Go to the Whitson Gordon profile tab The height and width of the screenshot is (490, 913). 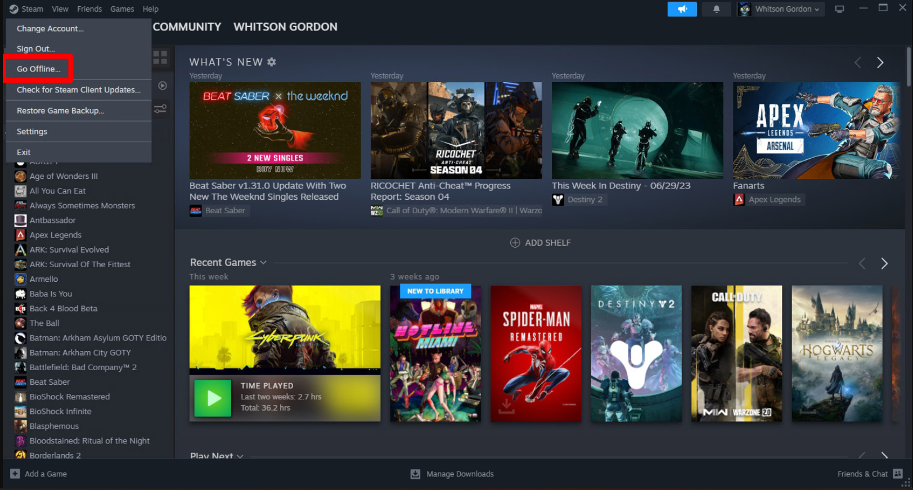285,27
